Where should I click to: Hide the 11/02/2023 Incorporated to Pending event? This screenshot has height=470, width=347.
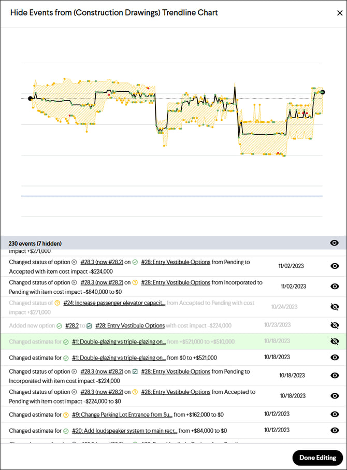(x=335, y=286)
